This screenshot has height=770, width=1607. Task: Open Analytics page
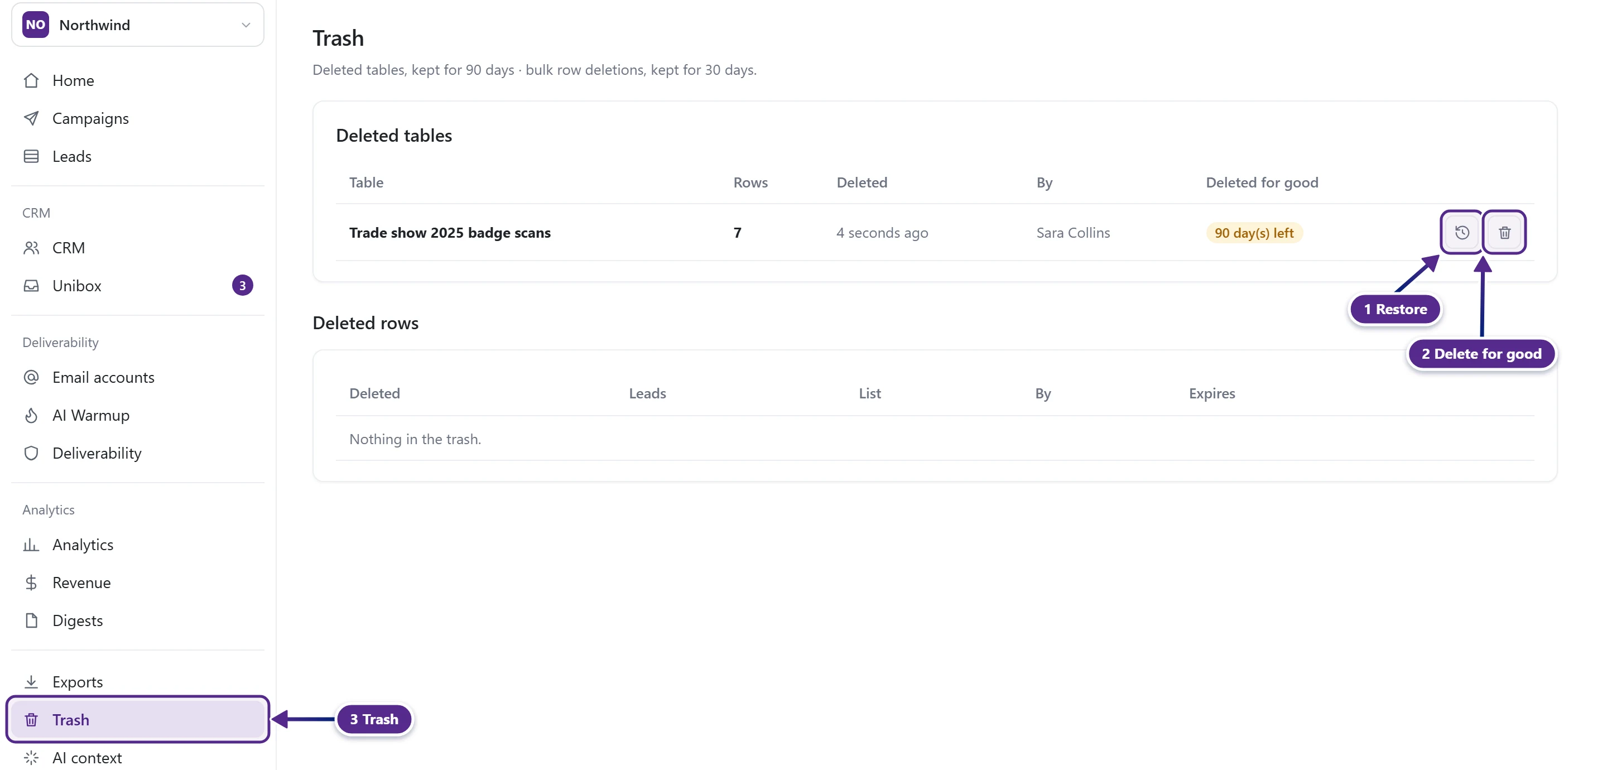(x=138, y=545)
